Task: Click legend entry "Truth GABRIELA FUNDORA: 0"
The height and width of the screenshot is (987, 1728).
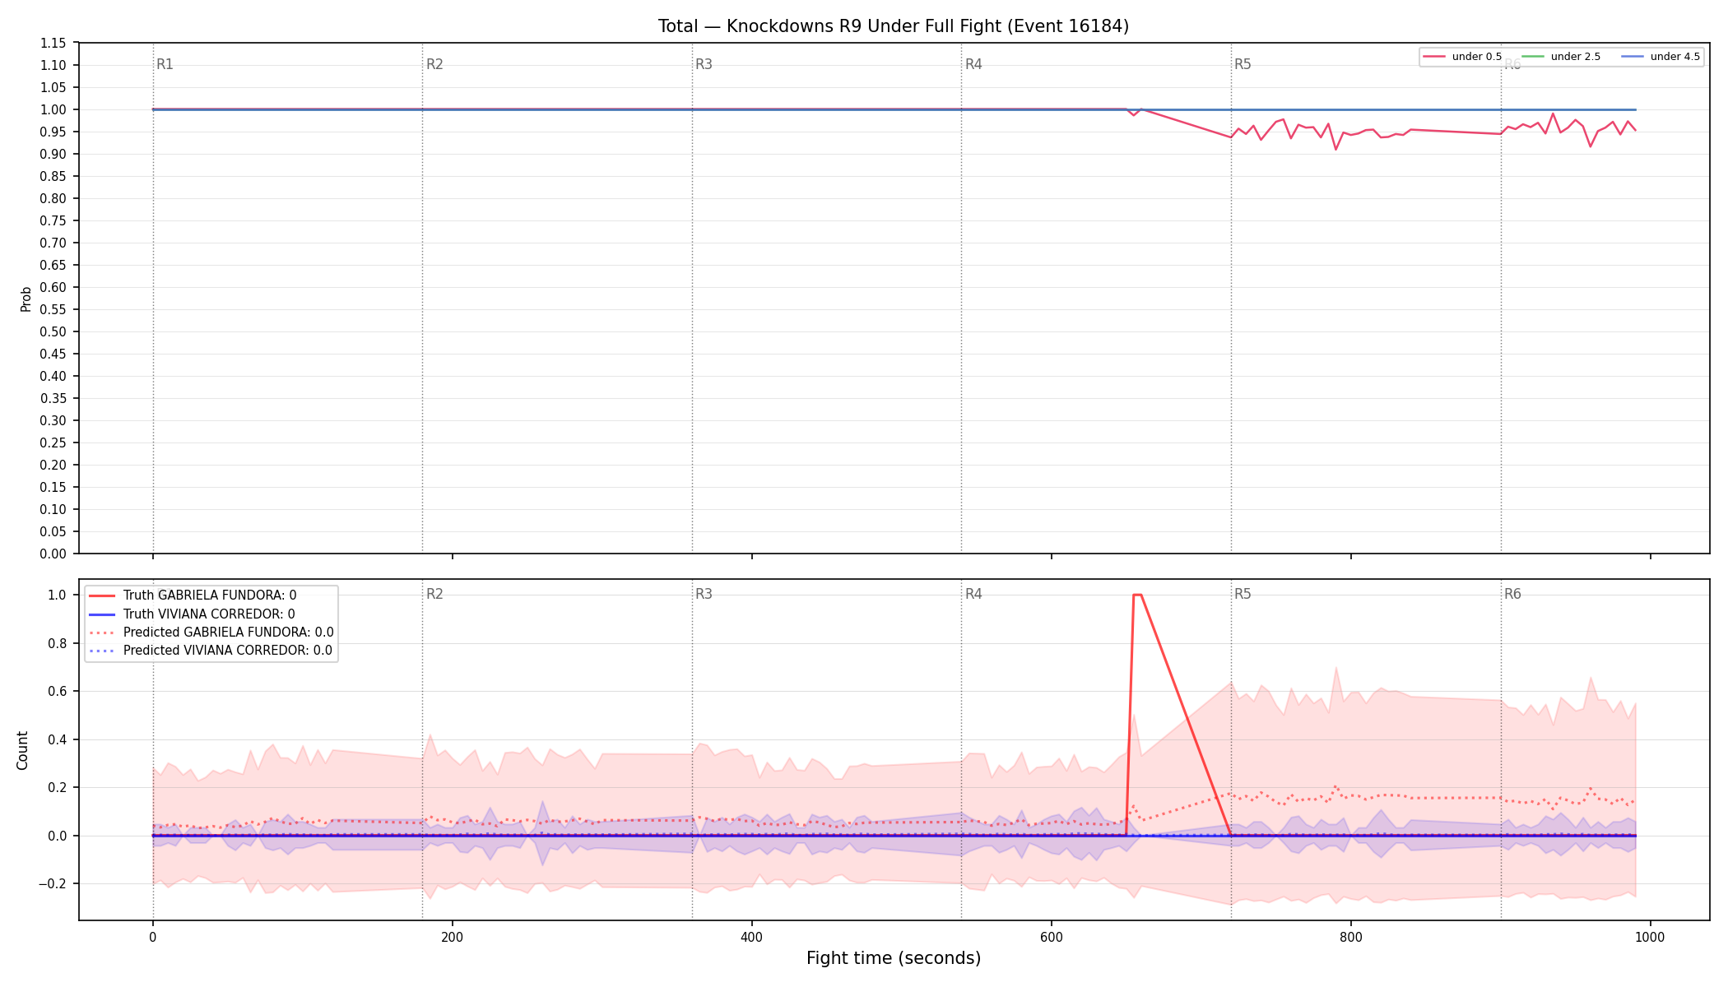Action: tap(193, 595)
